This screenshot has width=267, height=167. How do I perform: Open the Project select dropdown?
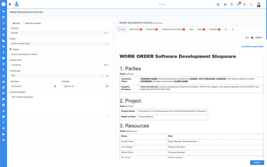click(x=60, y=44)
